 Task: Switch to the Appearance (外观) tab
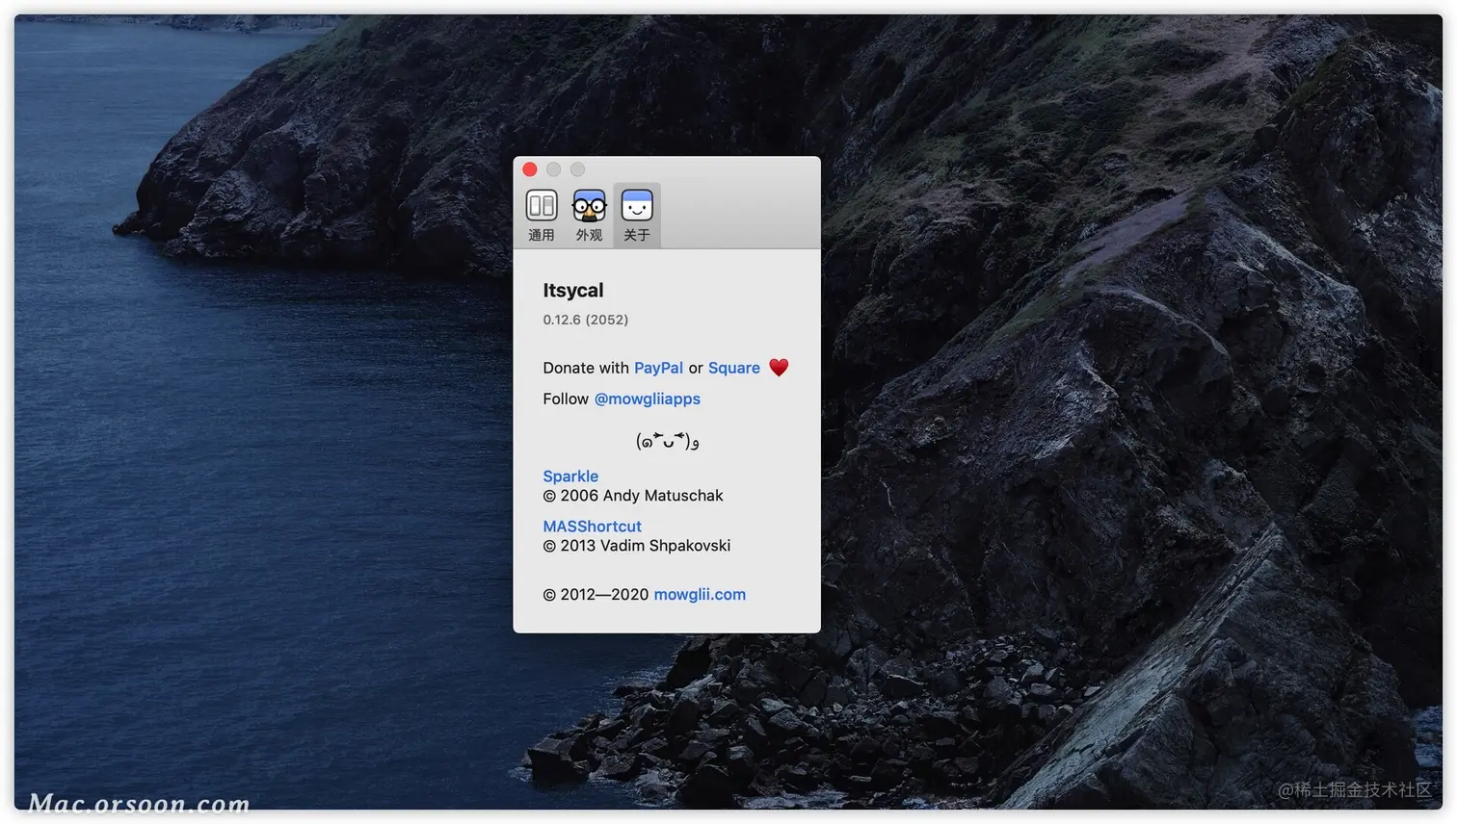tap(589, 215)
